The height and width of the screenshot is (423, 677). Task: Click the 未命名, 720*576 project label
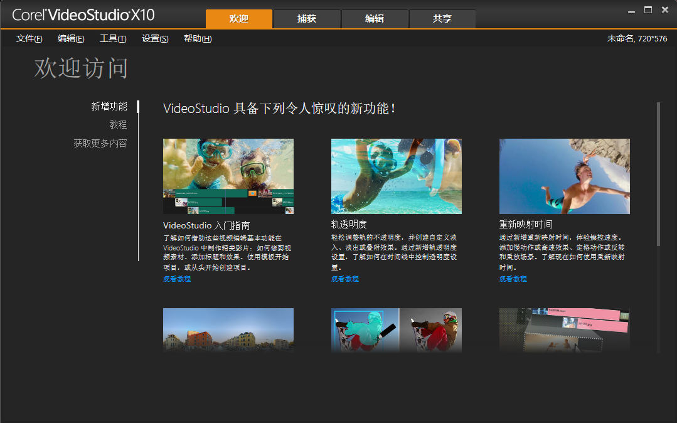637,38
